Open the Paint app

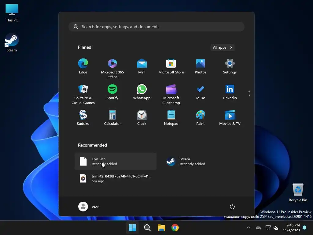(201, 118)
